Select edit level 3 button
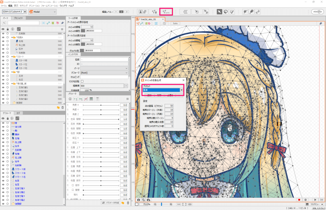 coord(126,12)
